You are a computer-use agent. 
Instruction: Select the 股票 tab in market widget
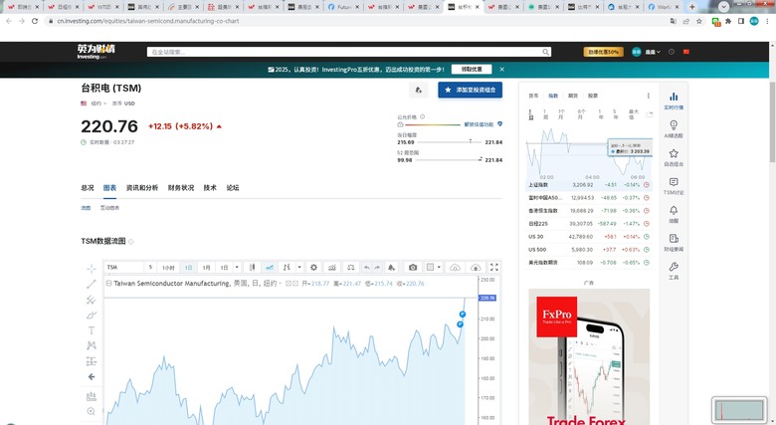[x=593, y=96]
